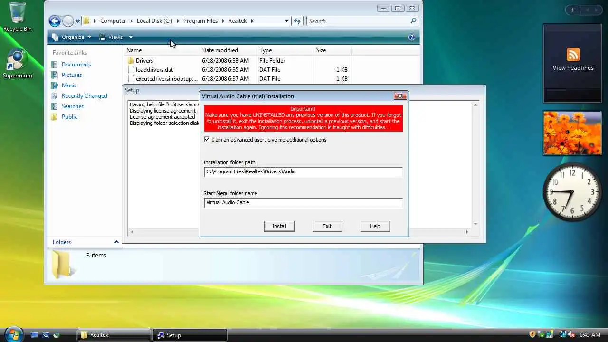Click Switch between windows in Quick Launch

click(x=46, y=335)
